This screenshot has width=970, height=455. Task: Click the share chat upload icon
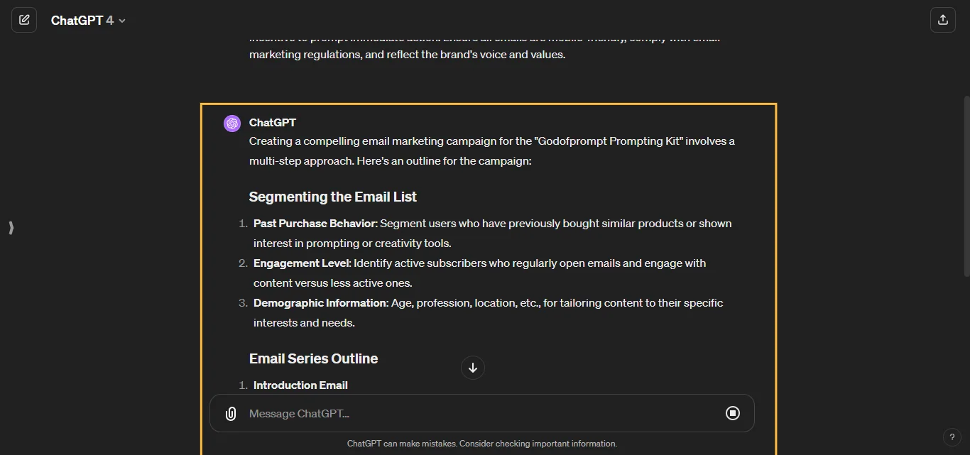(x=942, y=20)
